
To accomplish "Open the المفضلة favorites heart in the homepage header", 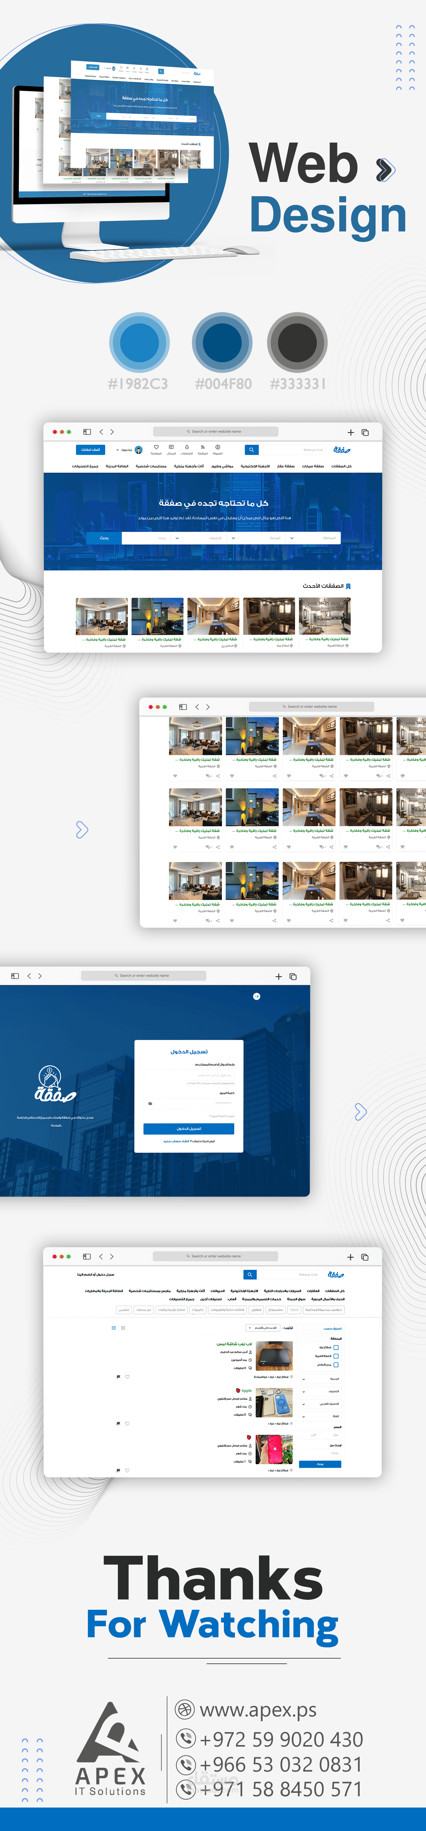I will click(x=156, y=448).
